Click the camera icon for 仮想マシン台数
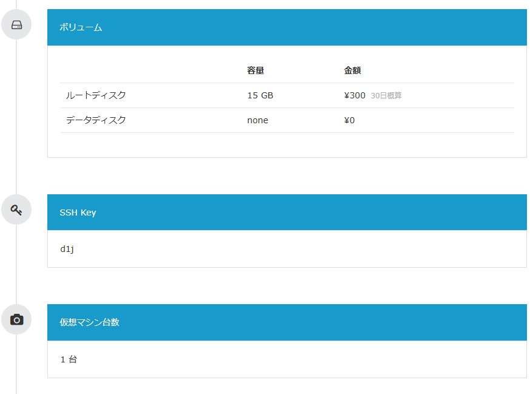Viewport: 530px width, 394px height. 16,319
